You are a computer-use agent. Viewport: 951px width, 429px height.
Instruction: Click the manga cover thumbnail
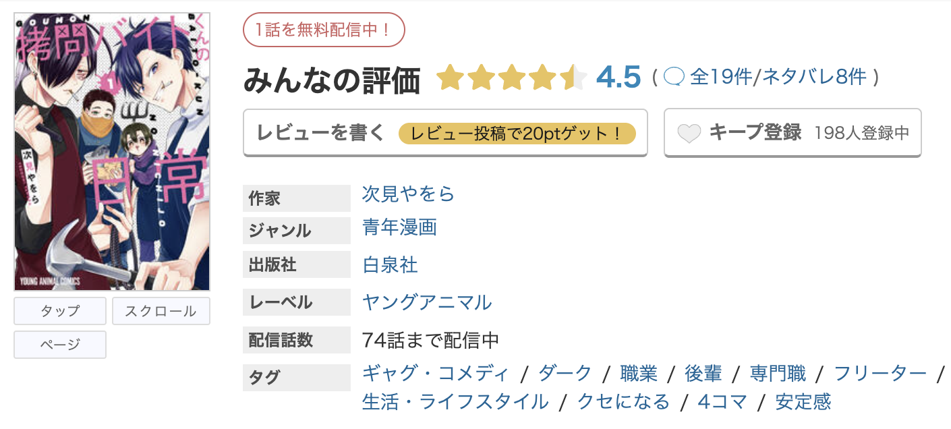click(113, 147)
